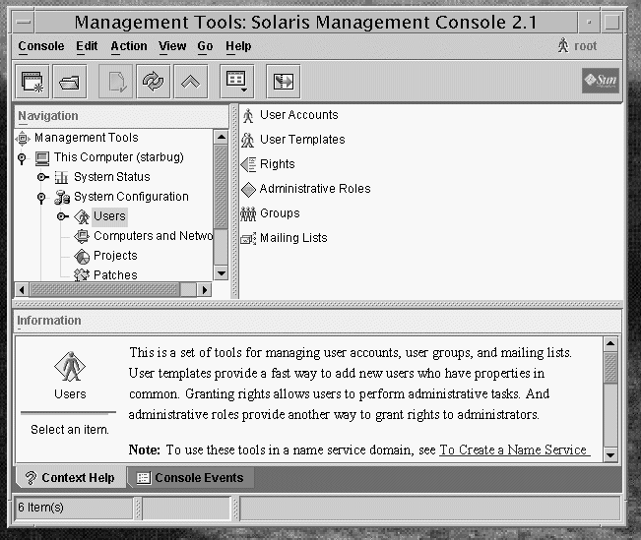Open the Groups tool
Screen dimensions: 641x540
click(279, 213)
